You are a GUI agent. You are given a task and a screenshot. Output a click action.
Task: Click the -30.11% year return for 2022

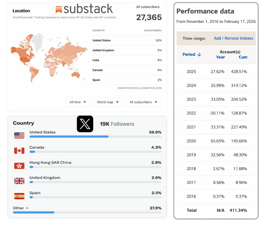217,113
